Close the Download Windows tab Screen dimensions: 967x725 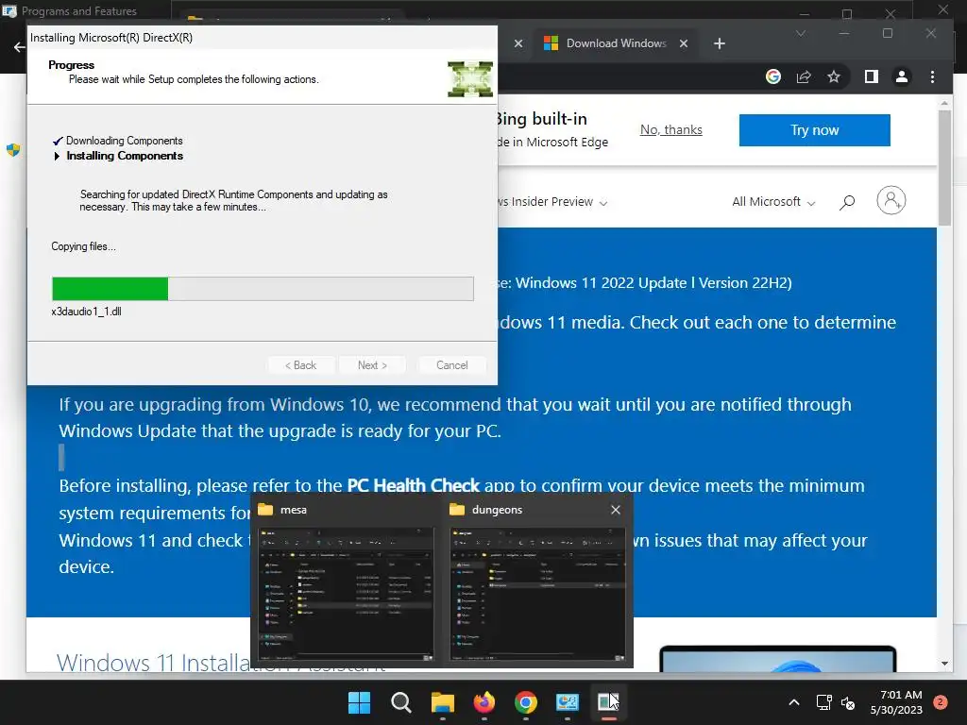[x=684, y=43]
